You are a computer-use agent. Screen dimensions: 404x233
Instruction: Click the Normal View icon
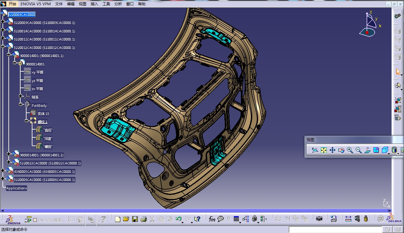[x=367, y=150]
